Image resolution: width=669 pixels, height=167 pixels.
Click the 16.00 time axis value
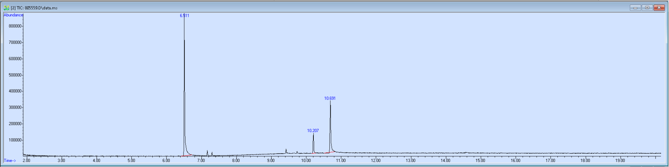(515, 161)
